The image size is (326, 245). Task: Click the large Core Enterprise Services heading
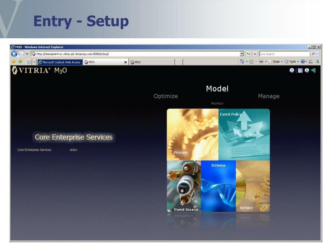(x=74, y=137)
